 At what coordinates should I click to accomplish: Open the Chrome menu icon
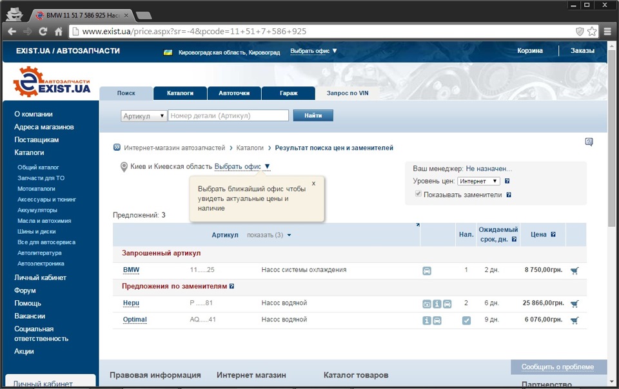(x=607, y=31)
